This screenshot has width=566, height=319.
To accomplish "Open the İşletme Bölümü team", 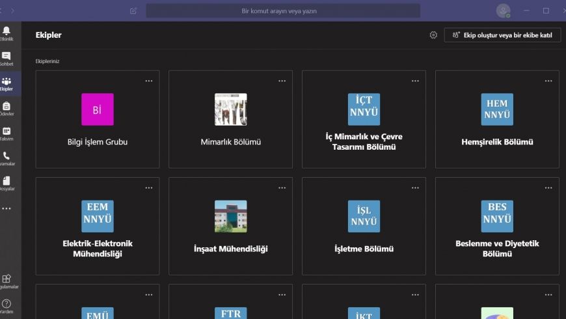I will click(x=364, y=227).
